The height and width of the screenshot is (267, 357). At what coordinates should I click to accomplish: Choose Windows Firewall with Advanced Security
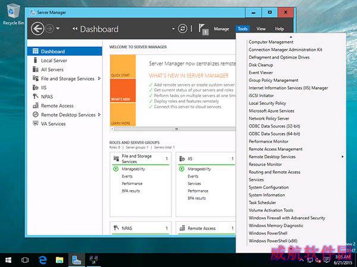287,218
